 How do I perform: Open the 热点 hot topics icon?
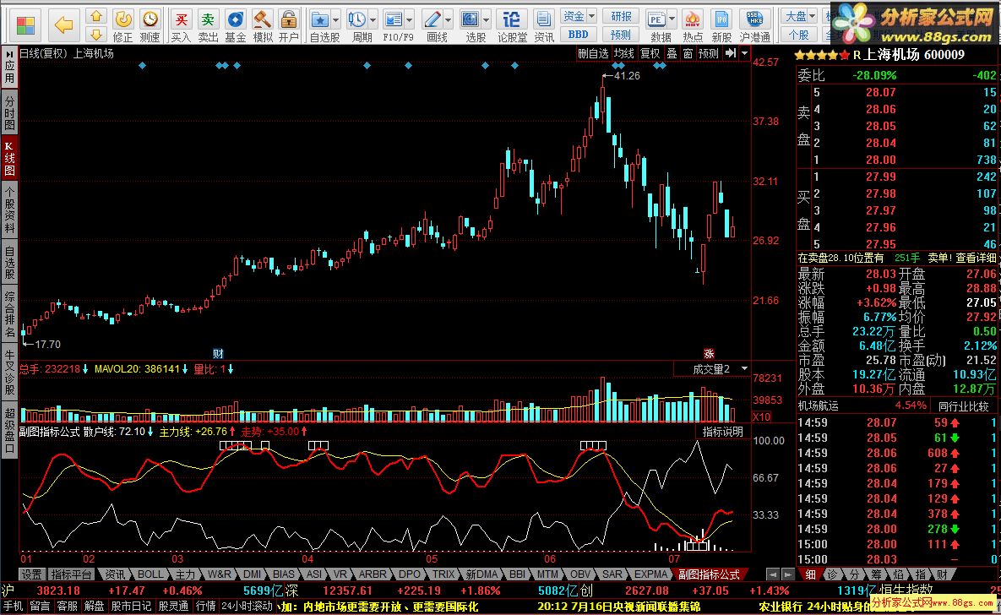[x=693, y=25]
